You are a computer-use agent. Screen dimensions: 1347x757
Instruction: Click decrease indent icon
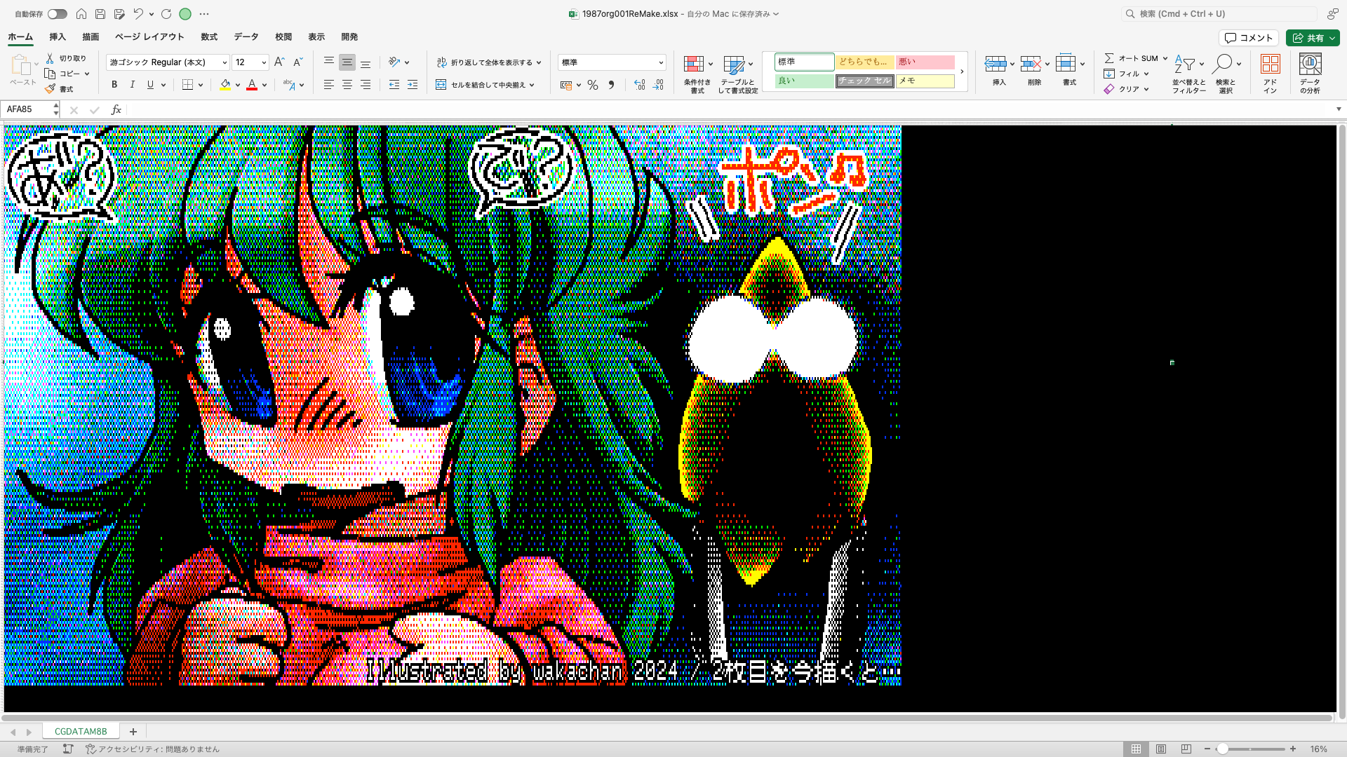tap(394, 85)
